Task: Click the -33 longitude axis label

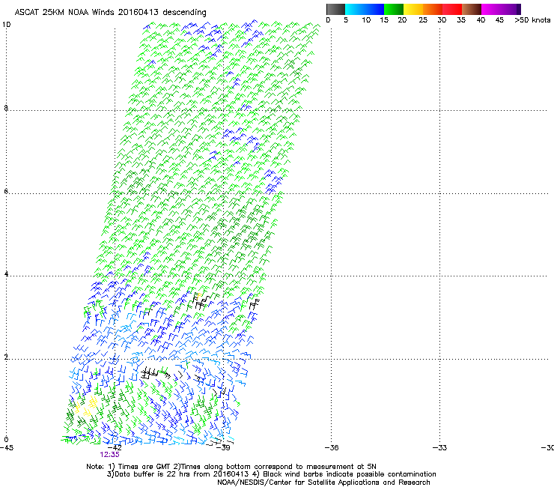Action: click(x=439, y=447)
